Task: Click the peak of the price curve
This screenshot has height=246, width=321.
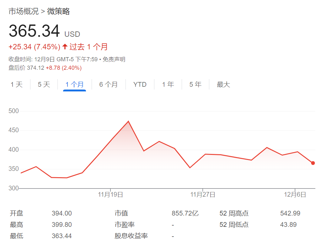Action: click(128, 121)
